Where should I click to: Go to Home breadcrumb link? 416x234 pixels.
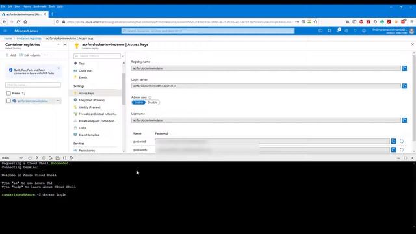pos(8,38)
